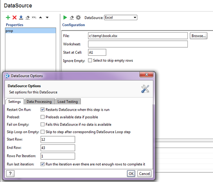
Task: Click the Start Row input field
Action: (x=58, y=140)
